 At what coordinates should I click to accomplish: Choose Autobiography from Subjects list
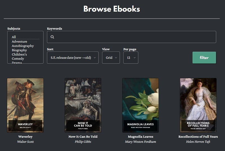pos(22,46)
